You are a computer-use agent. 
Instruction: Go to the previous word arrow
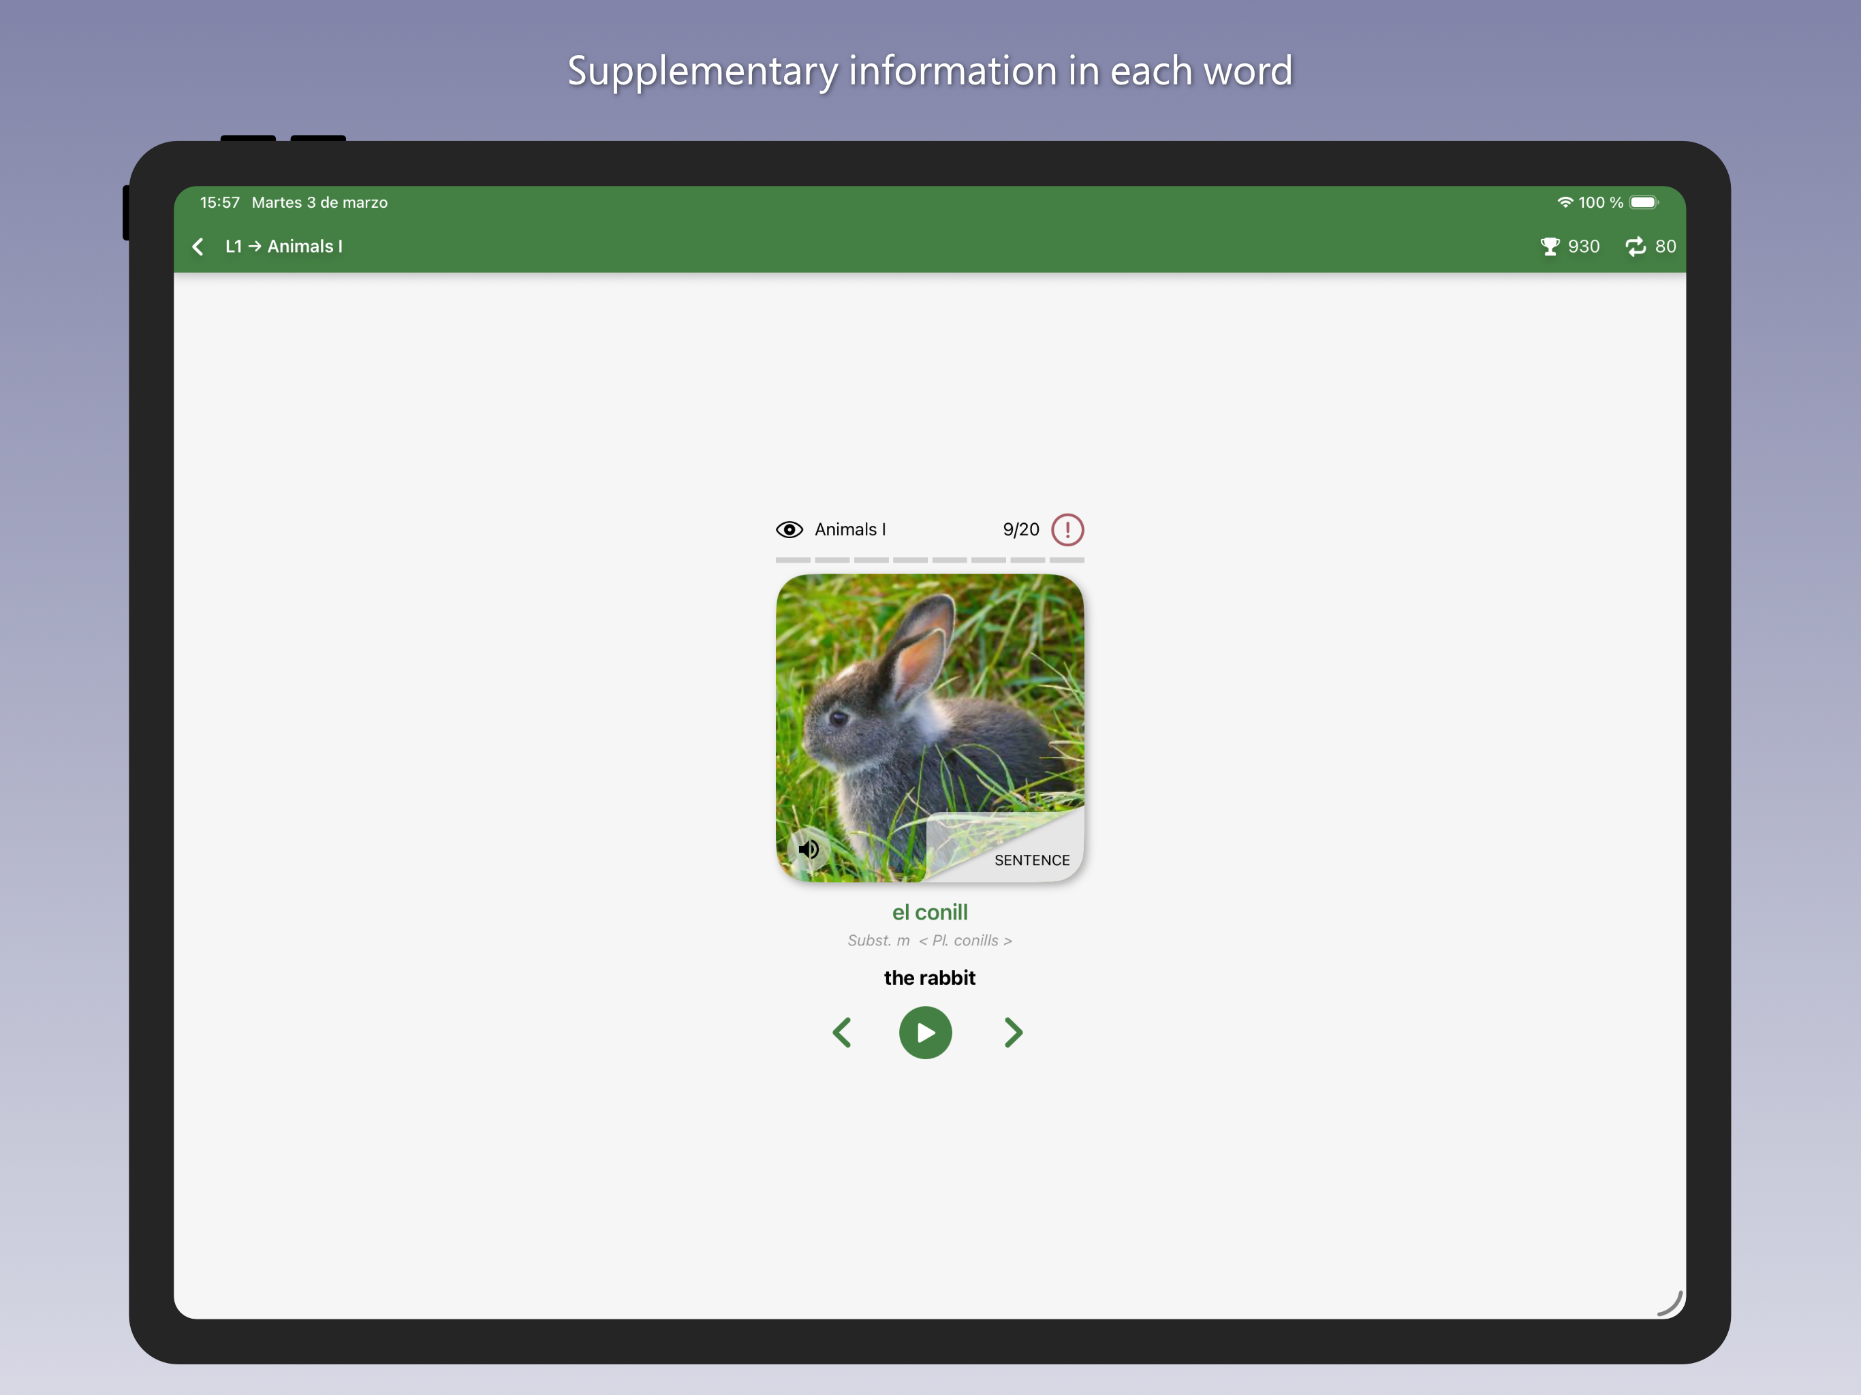coord(842,1033)
